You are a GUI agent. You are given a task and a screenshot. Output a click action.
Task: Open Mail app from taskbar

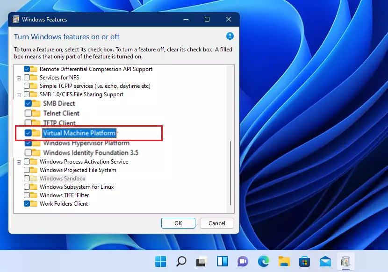pos(325,261)
